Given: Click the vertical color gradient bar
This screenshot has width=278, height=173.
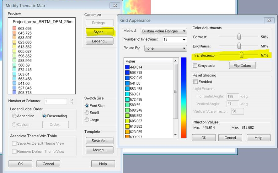Looking at the screenshot, I should pos(184,98).
